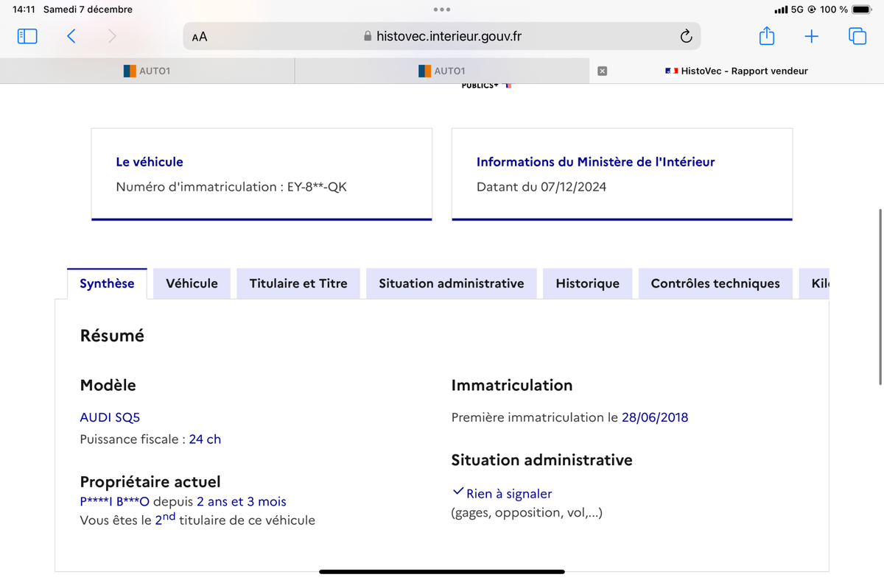Click the histovec.interieur.gouv.fr address field
Screen dimensions: 884x580
coord(442,36)
